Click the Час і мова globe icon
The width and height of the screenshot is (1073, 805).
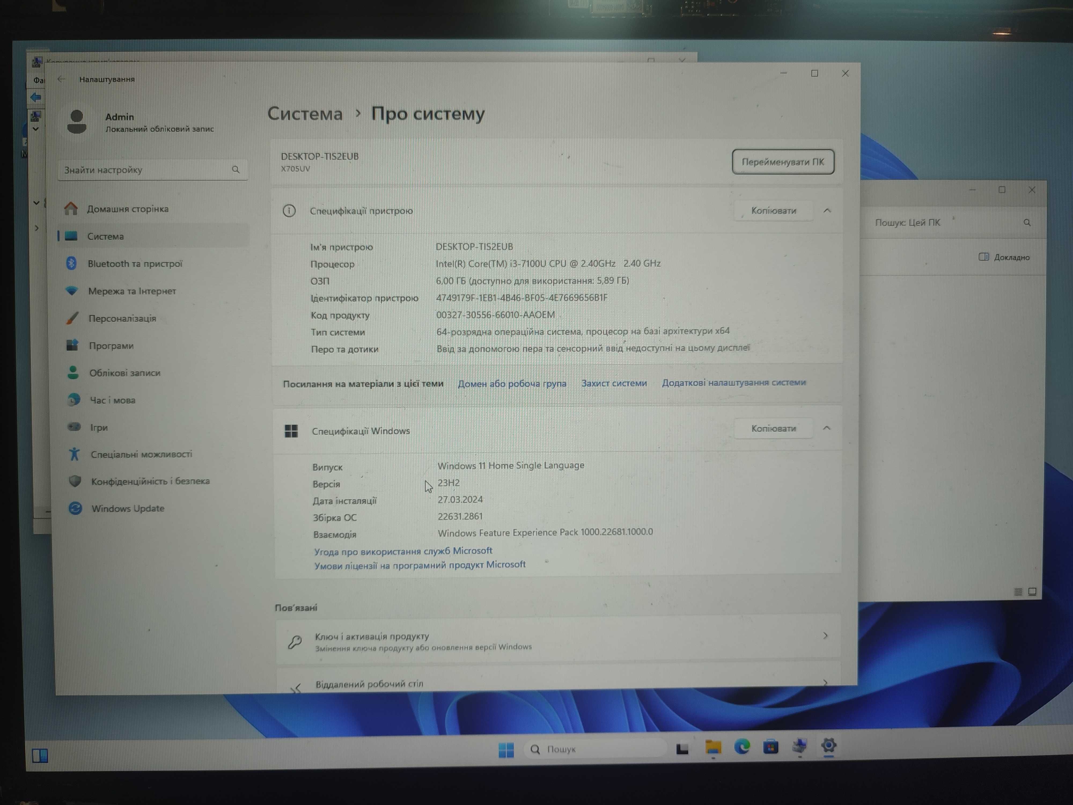pyautogui.click(x=73, y=400)
